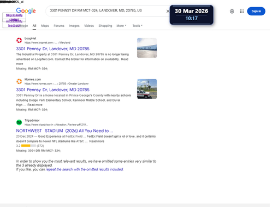
Task: Open the Homes.com street photo thumbnail
Action: [x=147, y=89]
